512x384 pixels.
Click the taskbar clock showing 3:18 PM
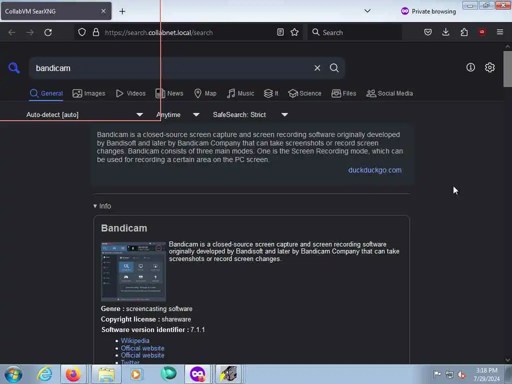(486, 374)
